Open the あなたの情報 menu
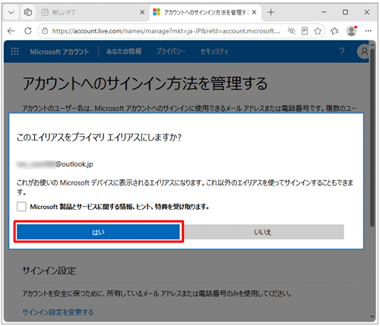Image resolution: width=380 pixels, height=326 pixels. coord(124,52)
